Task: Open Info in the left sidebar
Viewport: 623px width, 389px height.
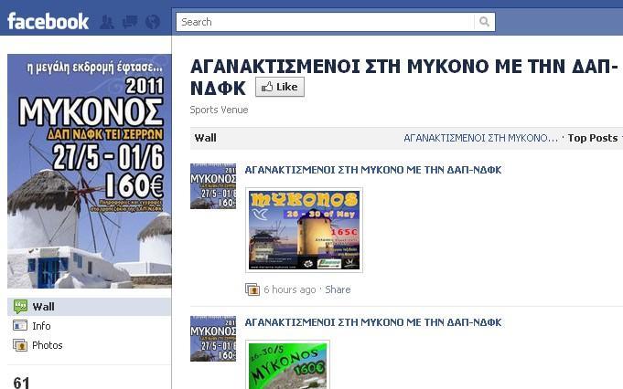Action: click(41, 326)
